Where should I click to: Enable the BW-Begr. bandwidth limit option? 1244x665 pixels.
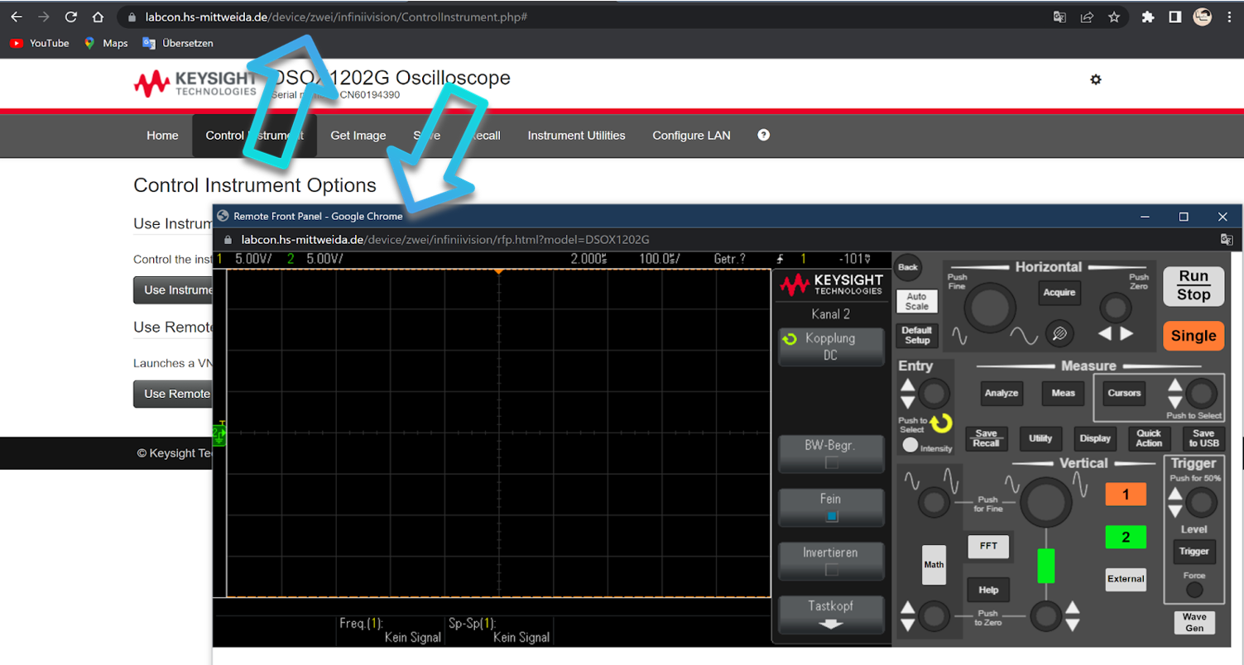click(x=831, y=453)
